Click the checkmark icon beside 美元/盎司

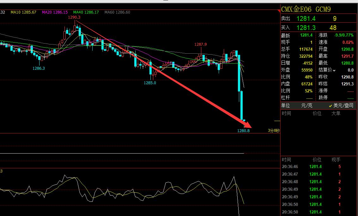pos(331,106)
